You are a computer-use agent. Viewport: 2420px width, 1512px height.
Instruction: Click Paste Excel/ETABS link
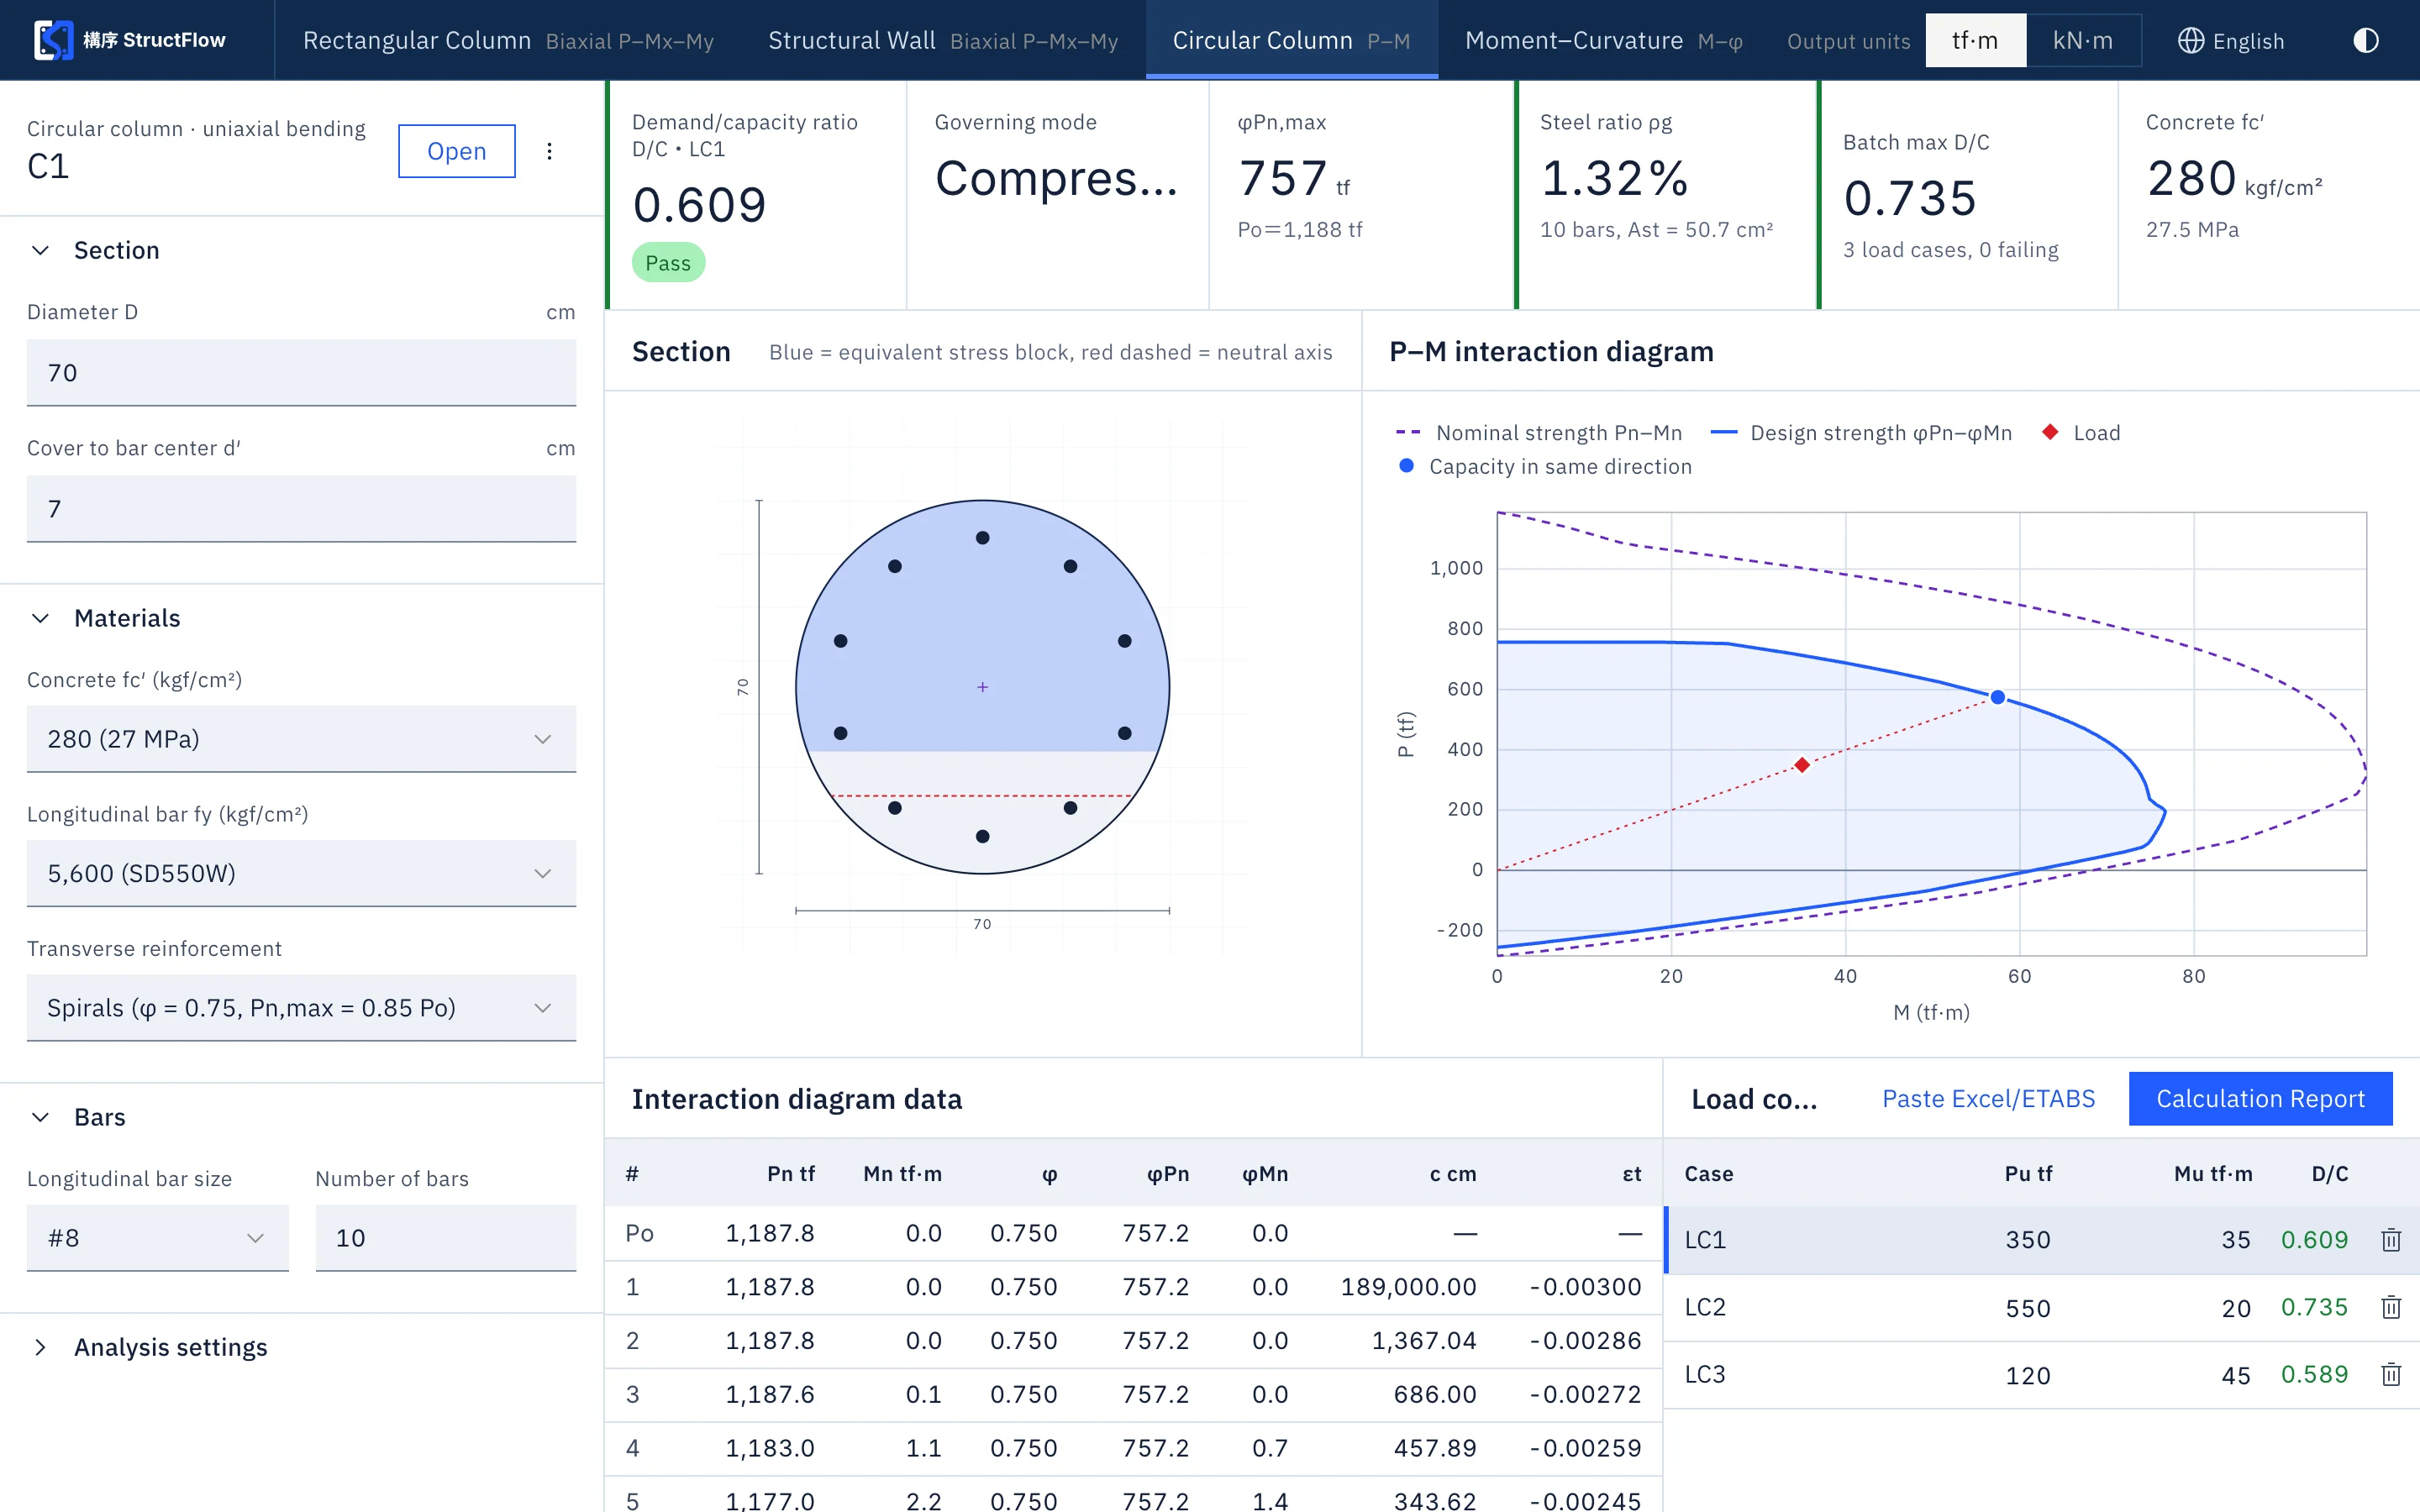(1988, 1098)
